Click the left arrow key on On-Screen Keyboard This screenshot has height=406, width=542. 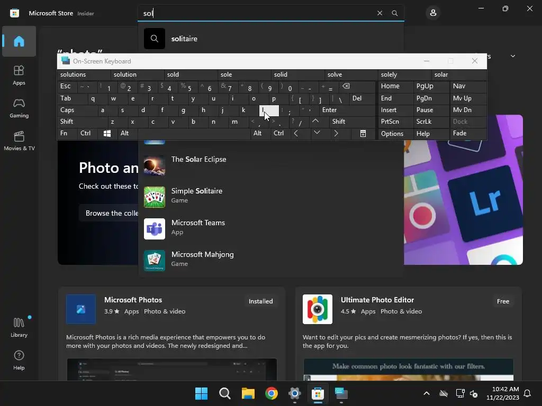[296, 134]
